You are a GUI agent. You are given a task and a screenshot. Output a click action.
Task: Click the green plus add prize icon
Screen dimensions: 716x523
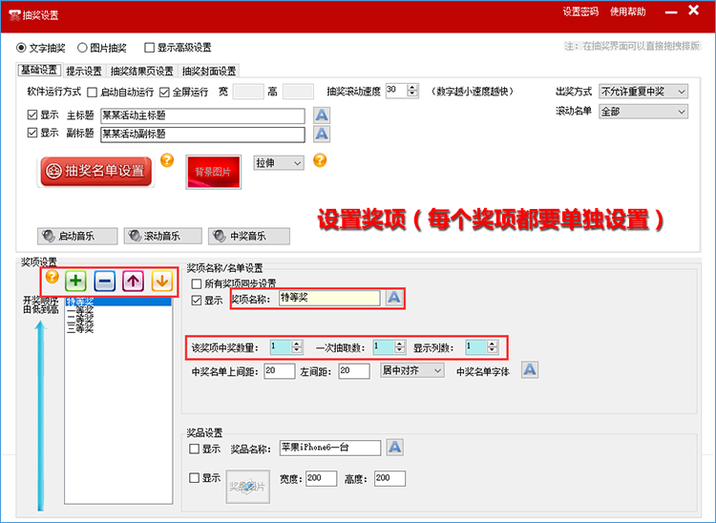[77, 282]
